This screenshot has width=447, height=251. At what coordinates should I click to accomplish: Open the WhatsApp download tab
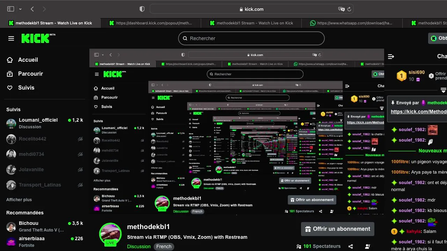click(352, 23)
